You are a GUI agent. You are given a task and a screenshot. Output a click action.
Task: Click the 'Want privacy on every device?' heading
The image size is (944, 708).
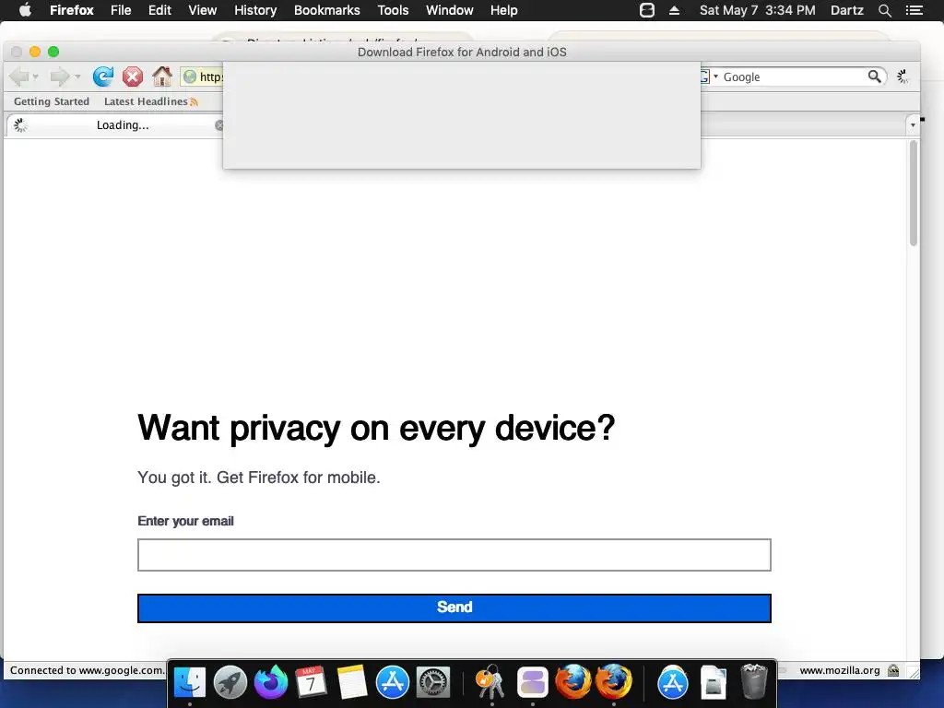coord(376,428)
